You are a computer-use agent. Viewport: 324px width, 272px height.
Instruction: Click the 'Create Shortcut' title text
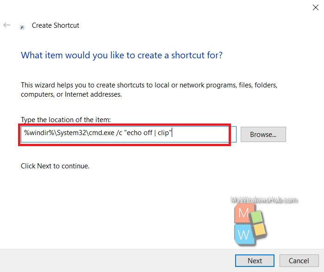(x=56, y=25)
